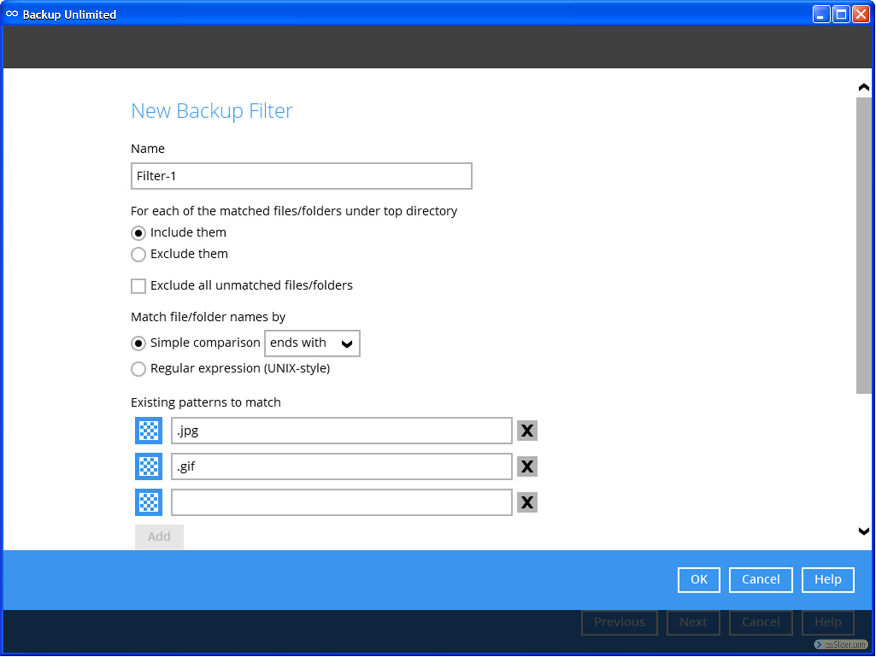Click the vertical scrollbar thumb
Image resolution: width=876 pixels, height=657 pixels.
point(863,245)
